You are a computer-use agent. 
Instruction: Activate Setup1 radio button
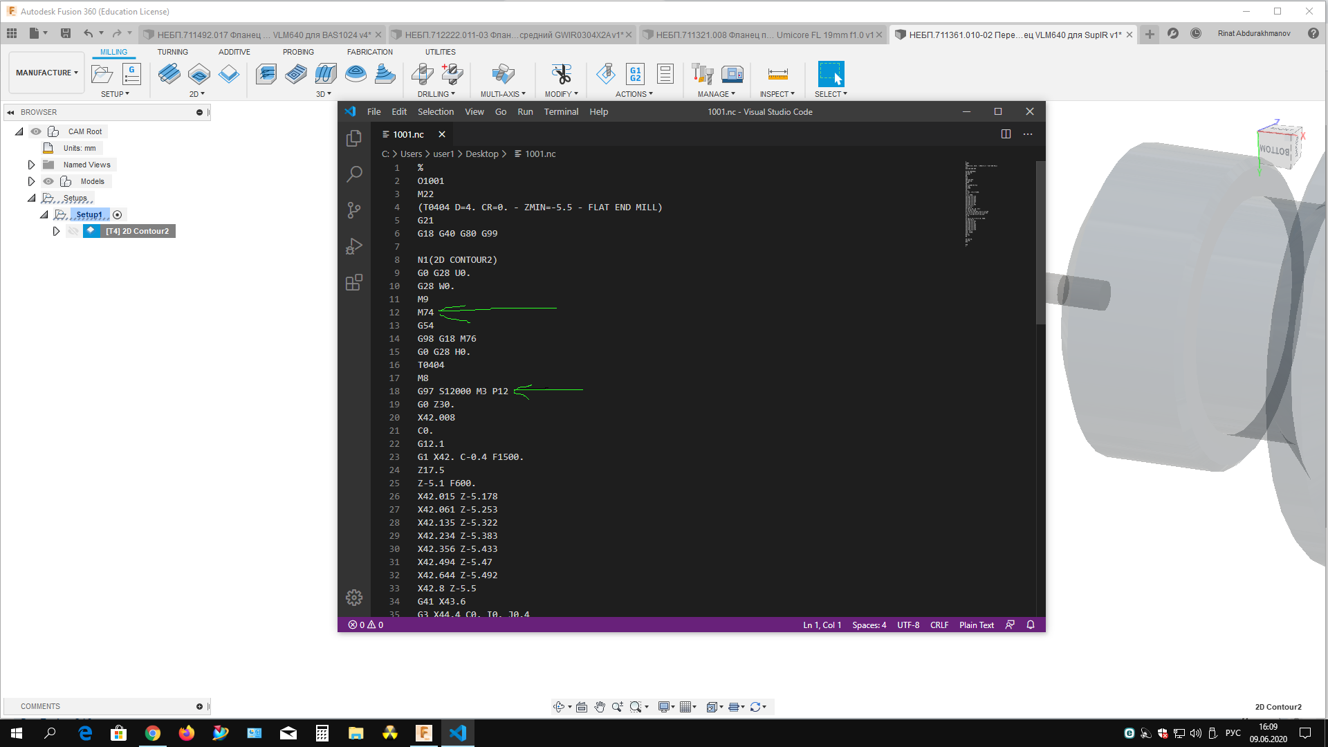118,215
